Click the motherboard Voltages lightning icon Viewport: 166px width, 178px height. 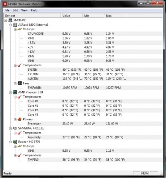pyautogui.click(x=20, y=29)
